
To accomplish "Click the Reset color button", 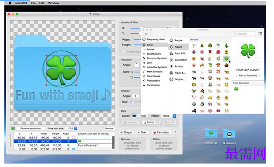I will [x=143, y=116].
